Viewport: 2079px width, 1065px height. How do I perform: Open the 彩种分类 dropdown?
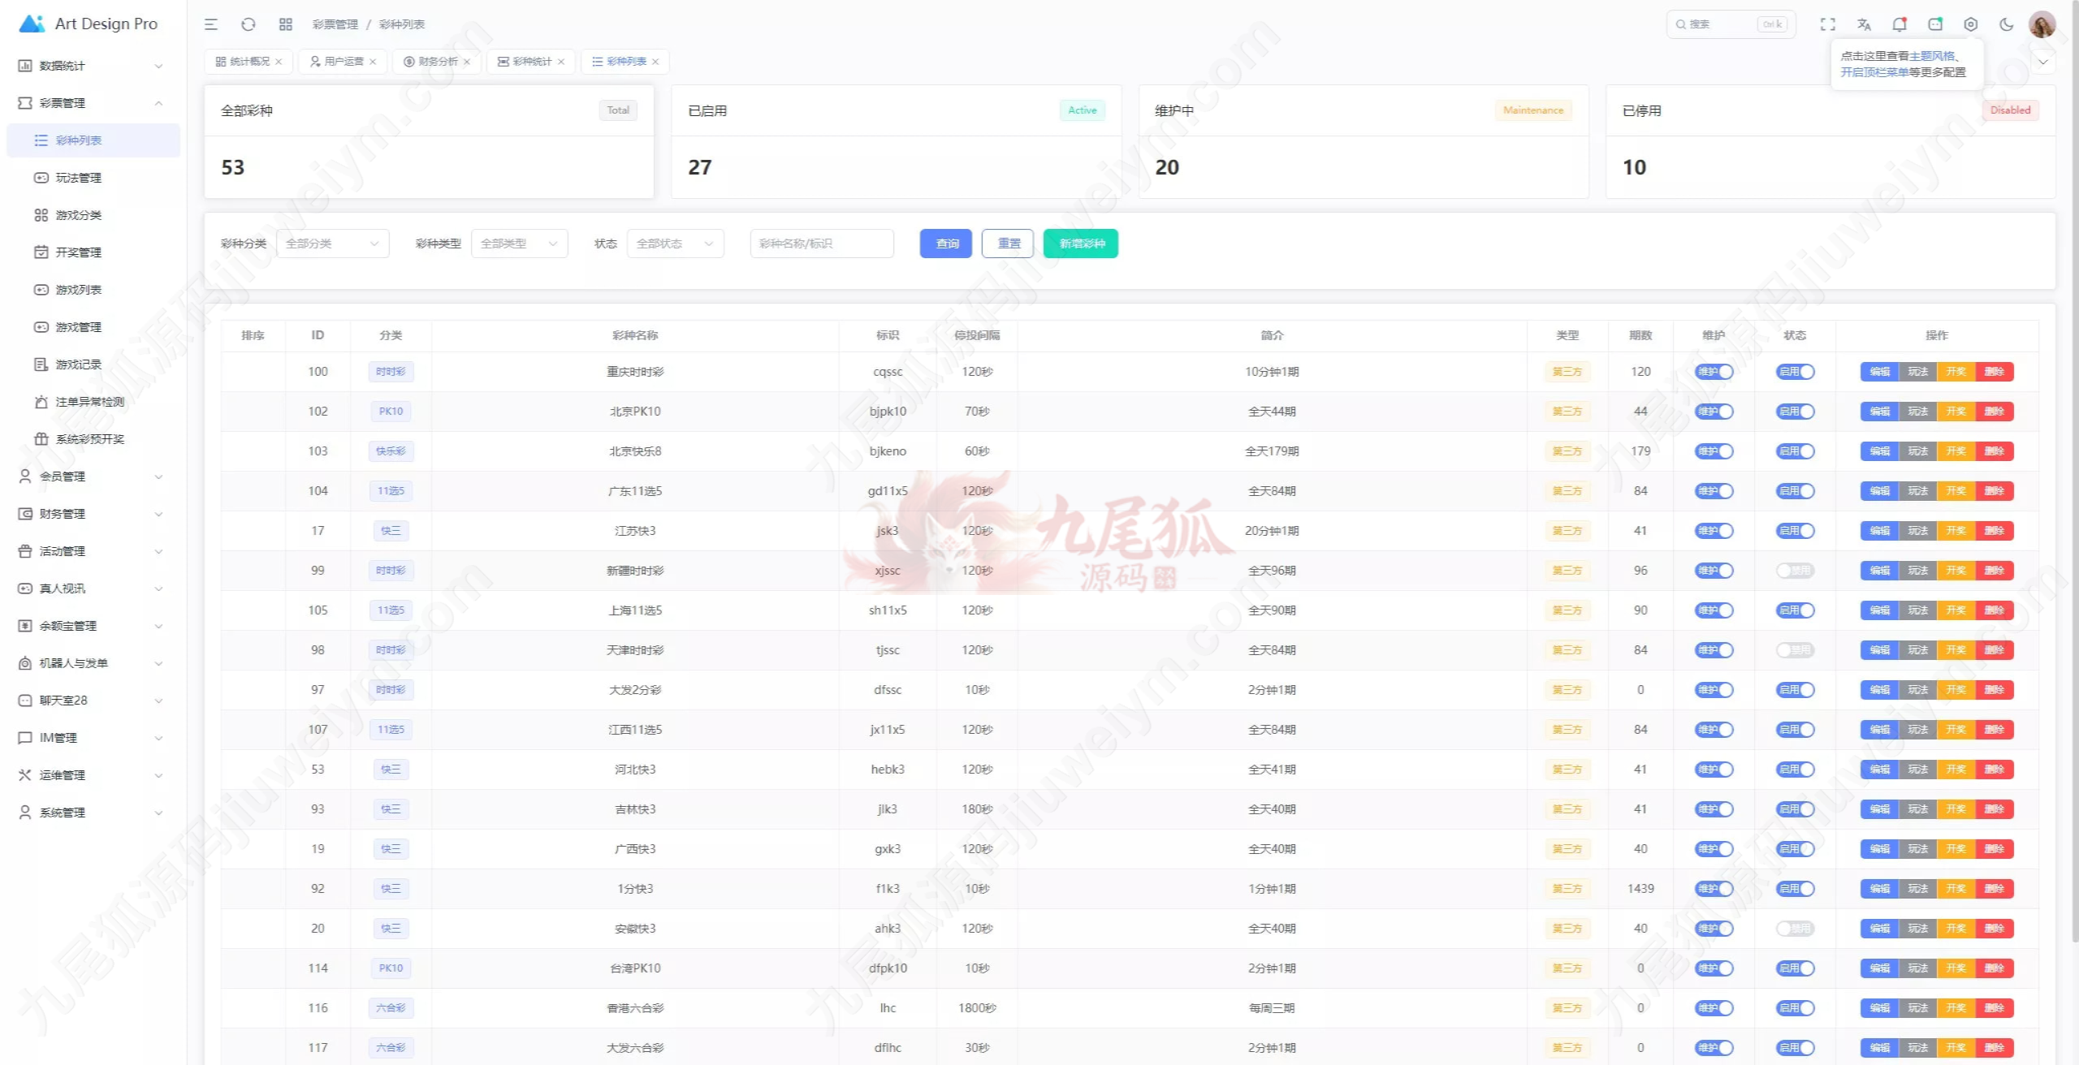pyautogui.click(x=332, y=244)
